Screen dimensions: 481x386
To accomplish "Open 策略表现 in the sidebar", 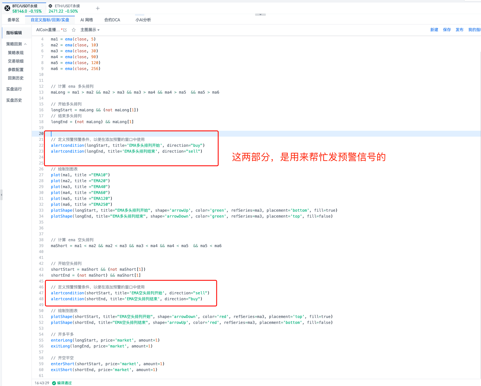I will click(16, 53).
